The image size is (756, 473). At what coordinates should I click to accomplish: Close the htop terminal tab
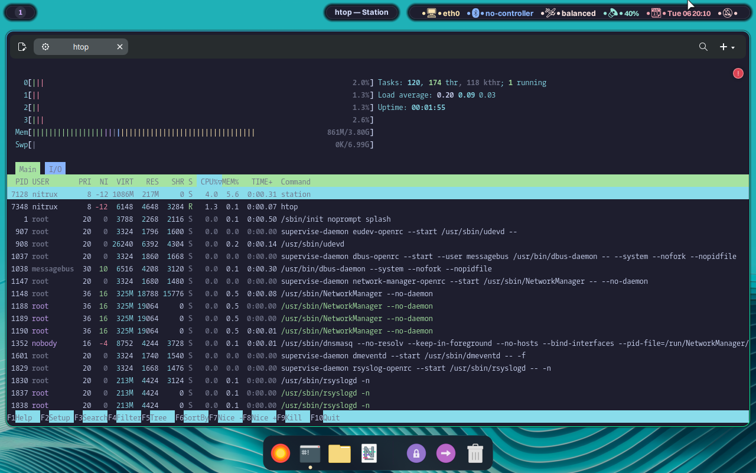click(120, 47)
